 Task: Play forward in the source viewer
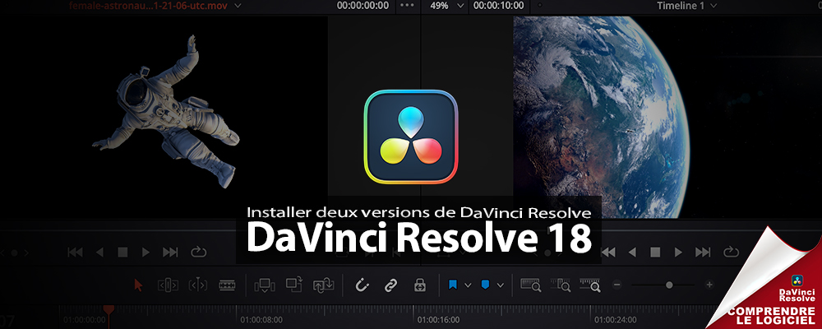point(146,253)
